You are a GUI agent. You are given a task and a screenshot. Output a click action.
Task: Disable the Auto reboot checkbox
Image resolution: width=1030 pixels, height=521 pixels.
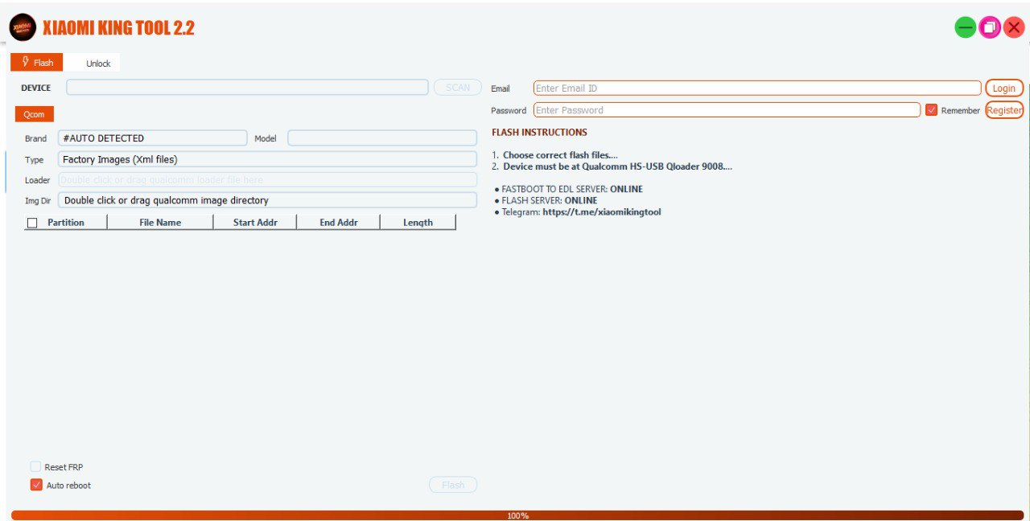[x=35, y=485]
